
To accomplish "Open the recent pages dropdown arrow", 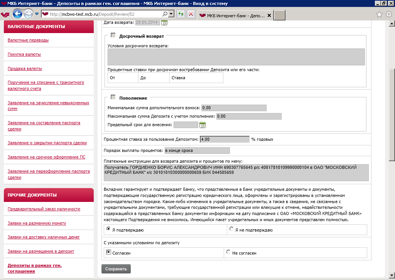I will (x=37, y=14).
